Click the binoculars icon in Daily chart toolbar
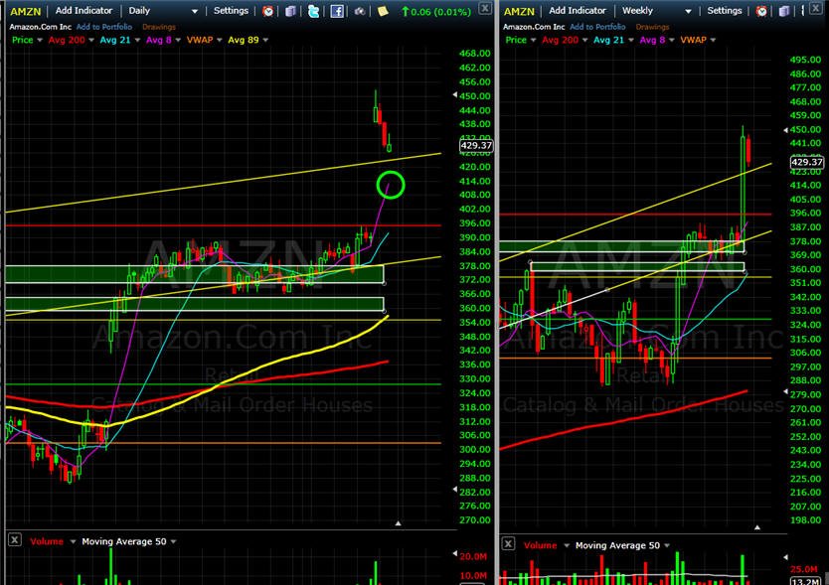Image resolution: width=829 pixels, height=585 pixels. tap(360, 11)
